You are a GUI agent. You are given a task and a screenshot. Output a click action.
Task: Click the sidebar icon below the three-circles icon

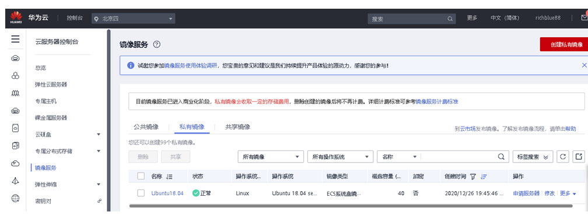click(15, 93)
